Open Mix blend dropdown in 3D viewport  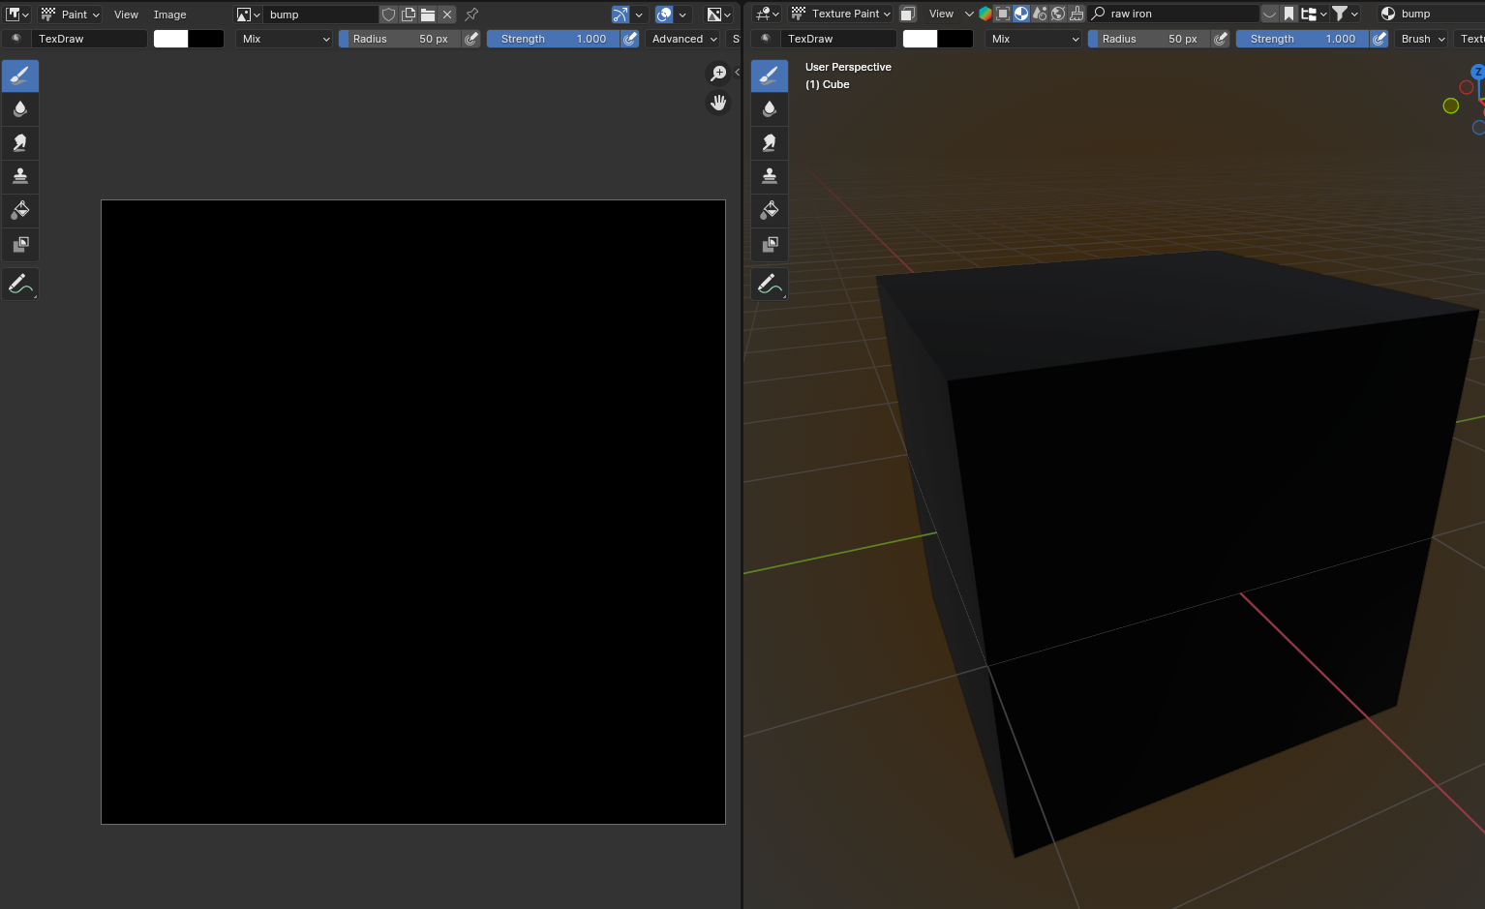(x=1034, y=39)
